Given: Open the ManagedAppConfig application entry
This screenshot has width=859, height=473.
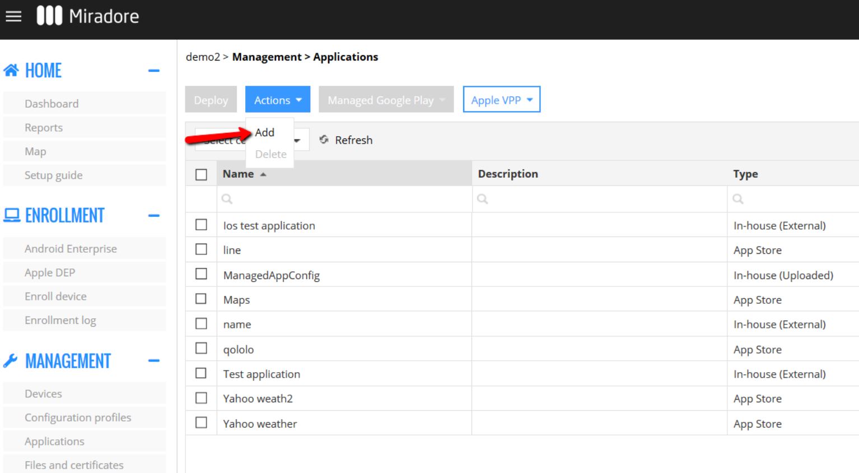Looking at the screenshot, I should (272, 275).
